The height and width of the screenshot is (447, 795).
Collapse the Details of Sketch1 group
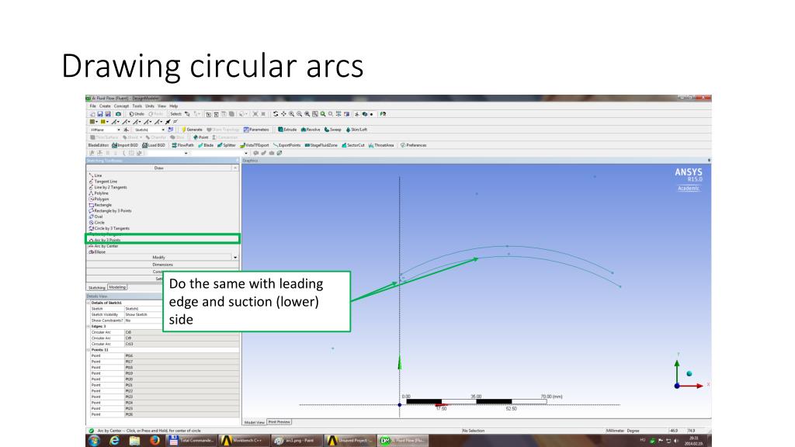[x=89, y=303]
